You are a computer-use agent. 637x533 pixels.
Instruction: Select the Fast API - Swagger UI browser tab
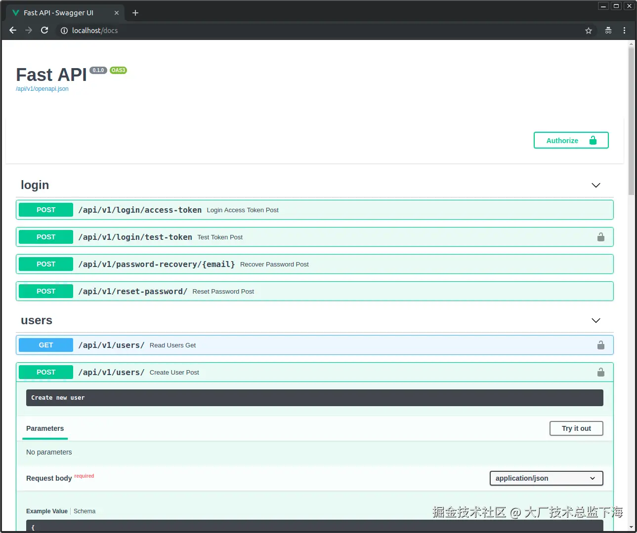coord(65,13)
